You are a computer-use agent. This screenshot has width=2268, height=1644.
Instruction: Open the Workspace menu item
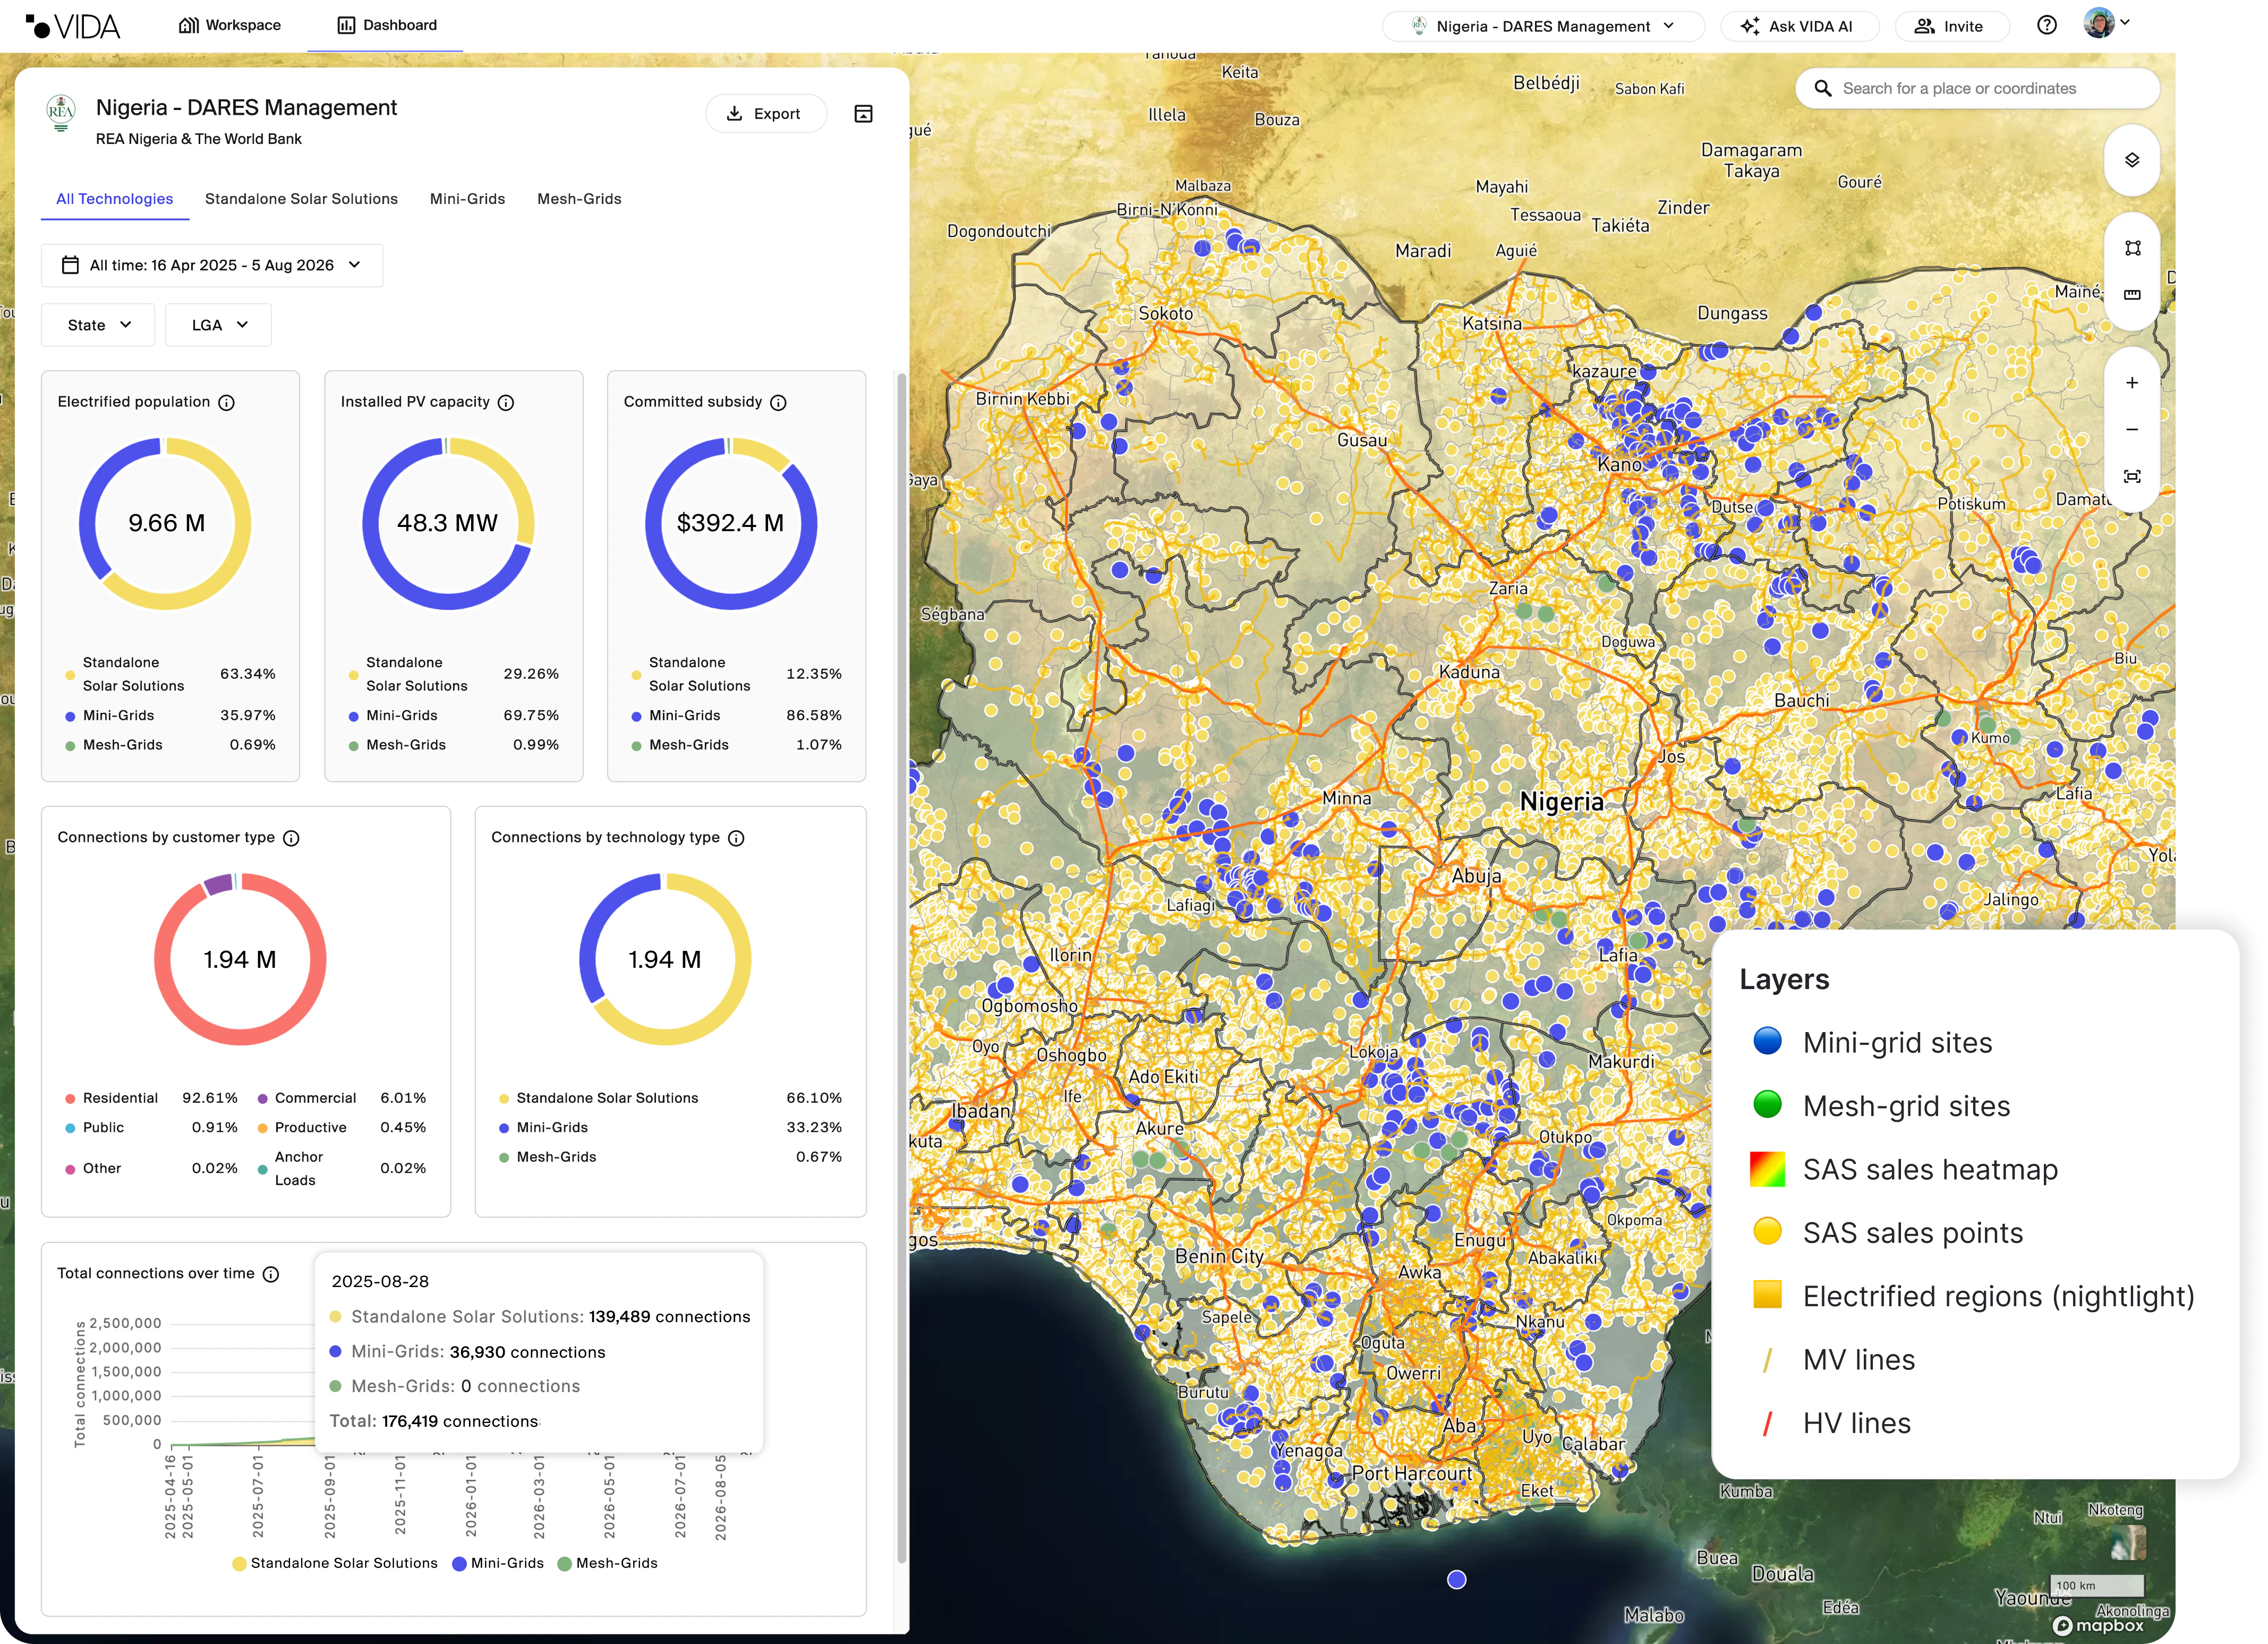[230, 25]
